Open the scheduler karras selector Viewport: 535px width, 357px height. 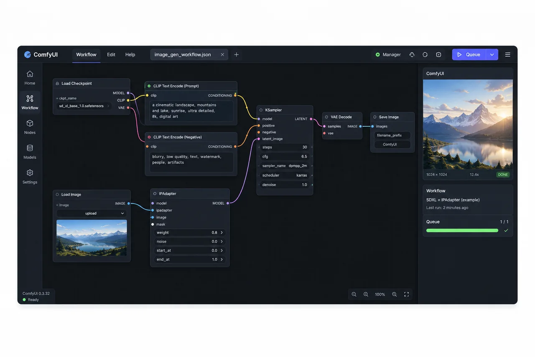[285, 175]
